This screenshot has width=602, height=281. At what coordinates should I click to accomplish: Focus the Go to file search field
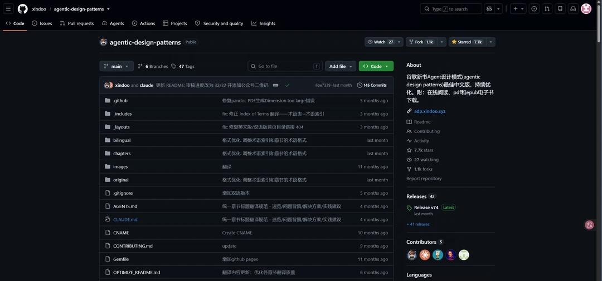[285, 66]
